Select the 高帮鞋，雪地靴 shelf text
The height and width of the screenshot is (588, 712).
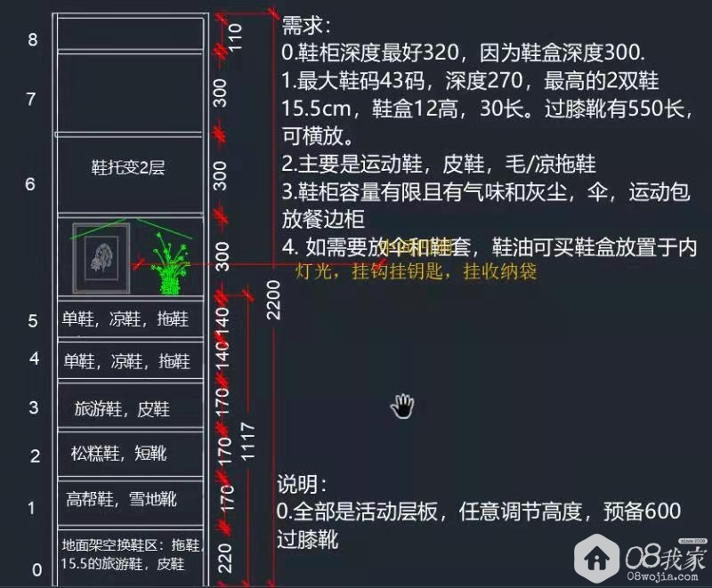pos(121,499)
